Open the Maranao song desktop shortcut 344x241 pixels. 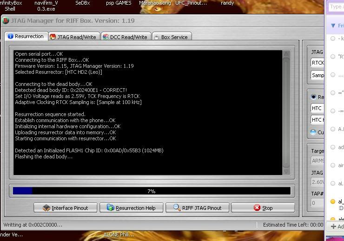(155, 3)
